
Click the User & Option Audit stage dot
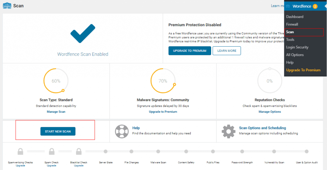pyautogui.click(x=307, y=151)
